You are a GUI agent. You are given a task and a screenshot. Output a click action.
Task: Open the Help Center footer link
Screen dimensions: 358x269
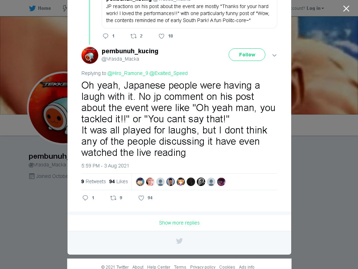[159, 267]
